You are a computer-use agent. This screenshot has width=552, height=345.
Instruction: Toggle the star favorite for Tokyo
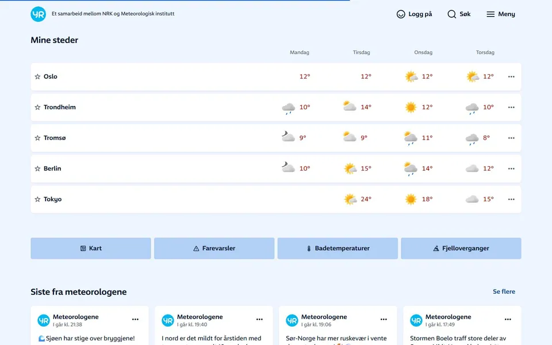point(38,199)
